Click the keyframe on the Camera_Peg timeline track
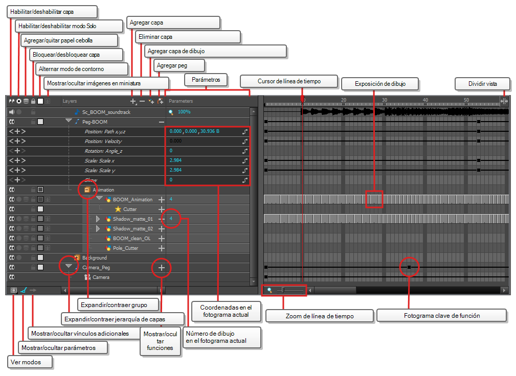The height and width of the screenshot is (376, 516). [409, 267]
